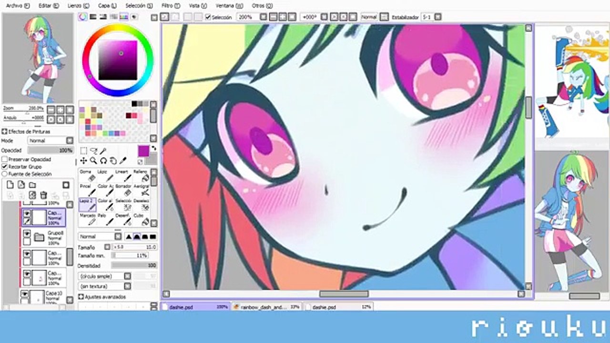Open the Capa menu
Viewport: 610px width, 343px height.
pos(107,6)
